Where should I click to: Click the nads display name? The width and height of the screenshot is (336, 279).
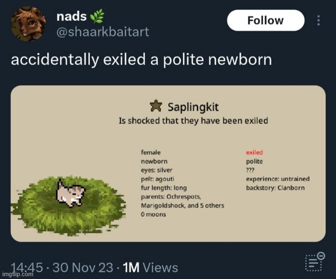(x=70, y=17)
